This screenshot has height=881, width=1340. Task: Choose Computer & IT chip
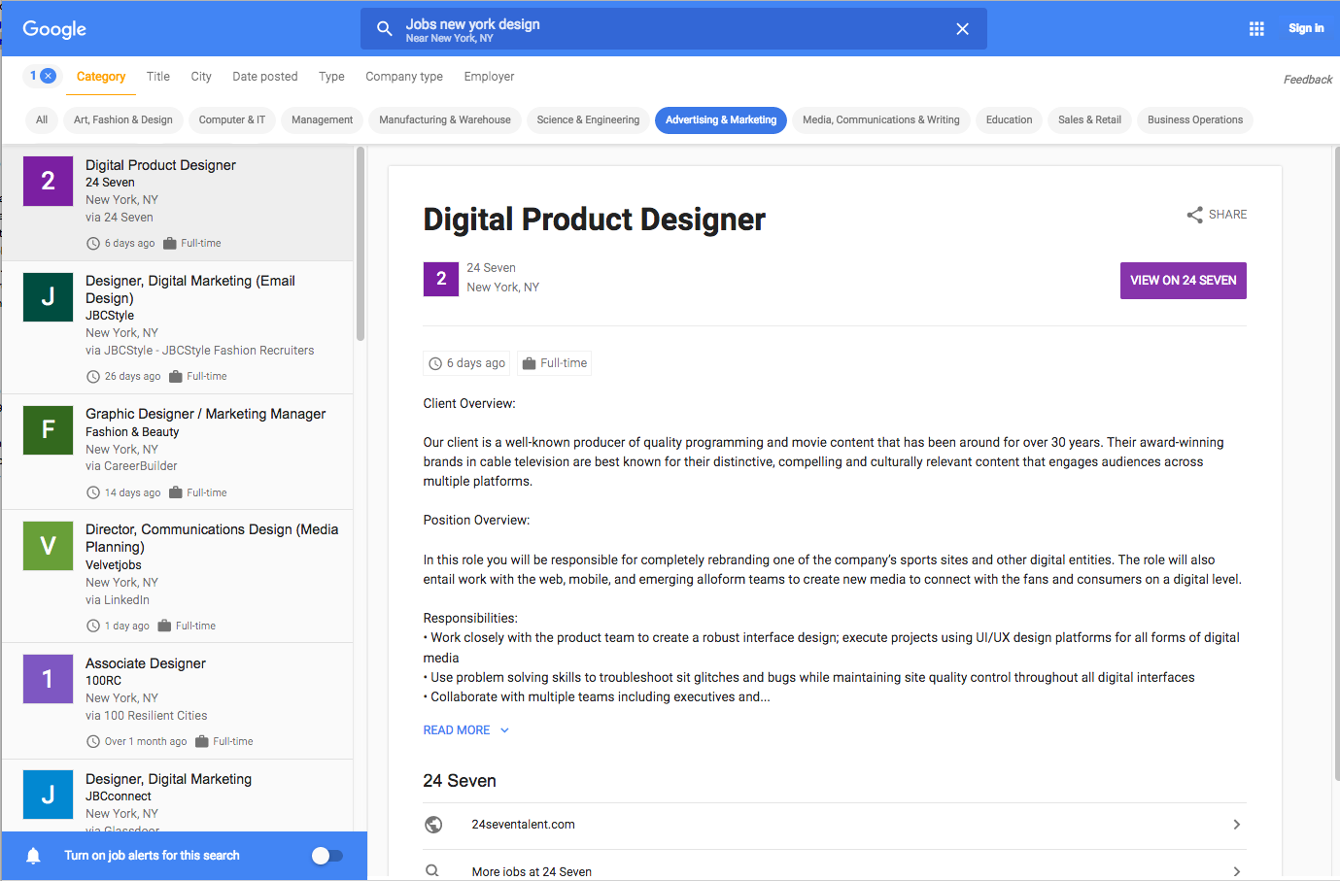click(232, 120)
